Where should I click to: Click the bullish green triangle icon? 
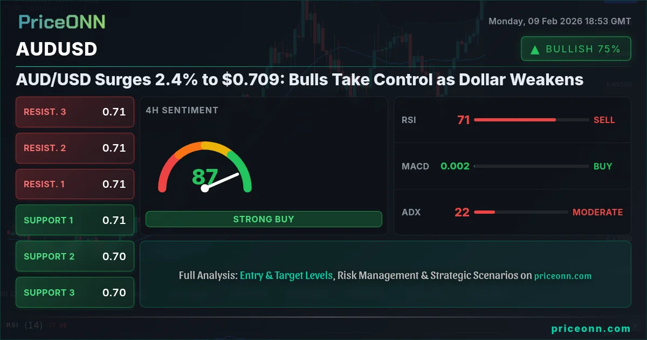(535, 50)
